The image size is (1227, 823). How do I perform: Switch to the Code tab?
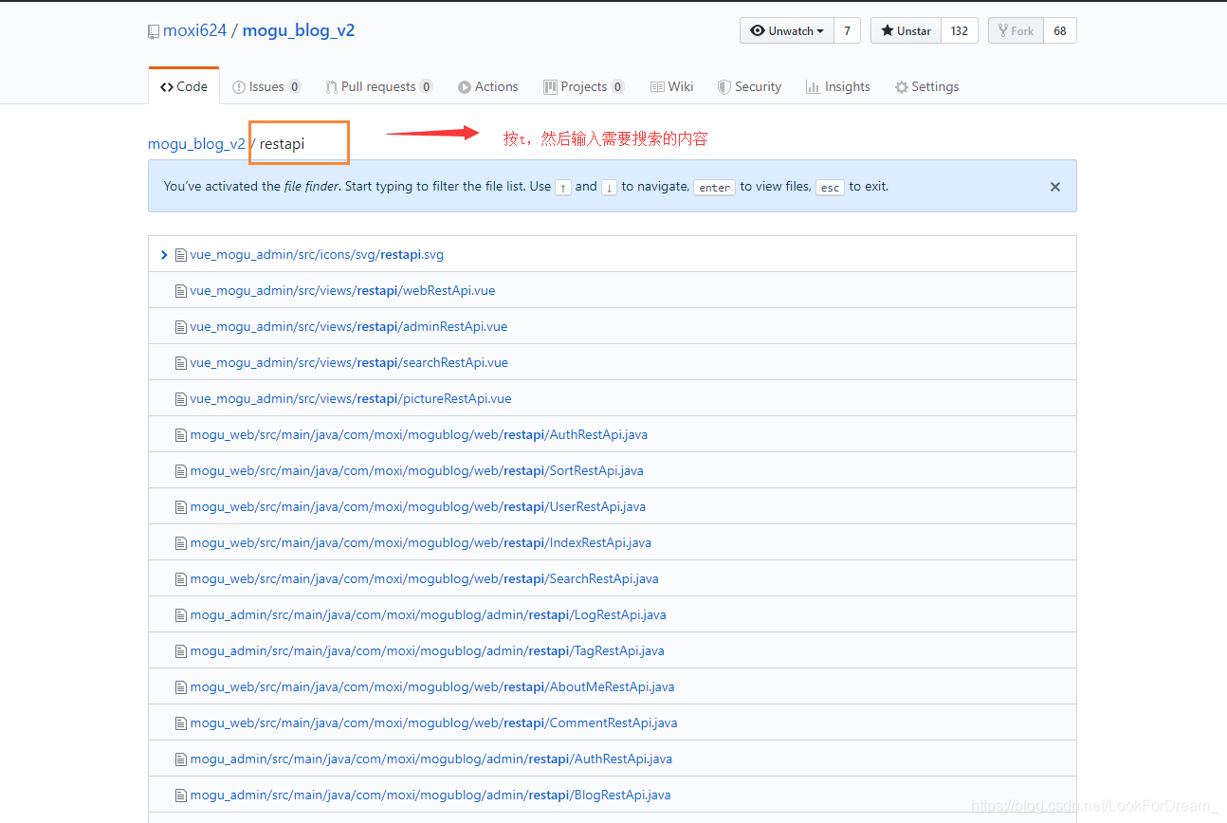(184, 86)
